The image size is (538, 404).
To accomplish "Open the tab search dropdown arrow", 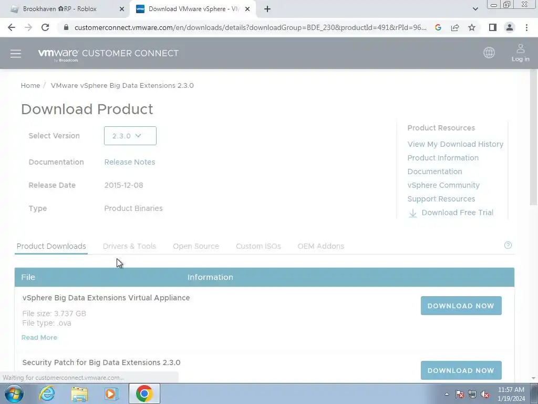I will (x=475, y=9).
